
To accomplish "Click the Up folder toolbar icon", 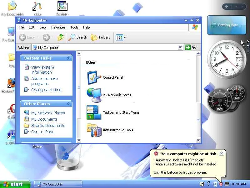I will point(61,37).
